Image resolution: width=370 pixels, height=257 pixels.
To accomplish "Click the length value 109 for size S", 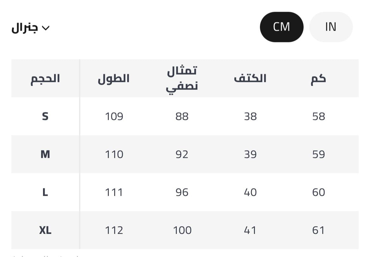I will click(114, 116).
